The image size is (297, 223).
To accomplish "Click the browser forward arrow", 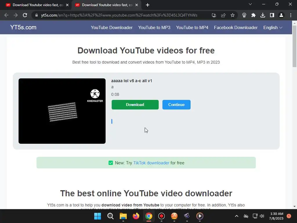I will (16, 15).
